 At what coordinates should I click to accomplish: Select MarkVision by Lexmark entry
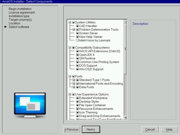(x=95, y=40)
